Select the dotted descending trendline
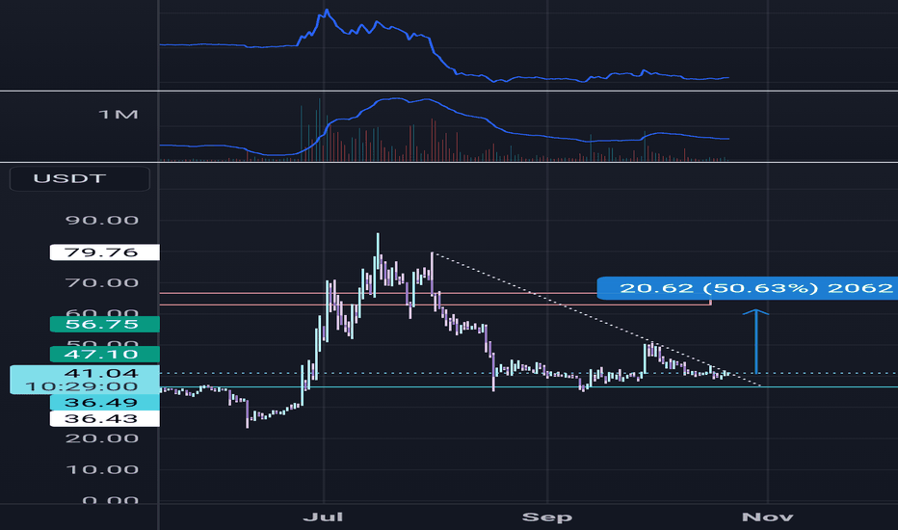The image size is (898, 530). click(x=595, y=319)
